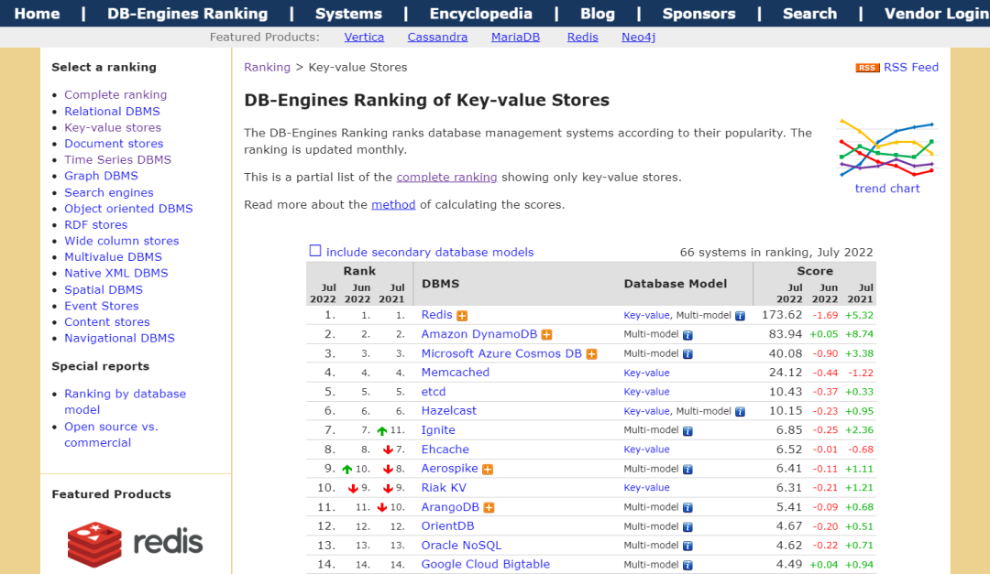990x574 pixels.
Task: Select Document stores in the sidebar
Action: click(114, 144)
